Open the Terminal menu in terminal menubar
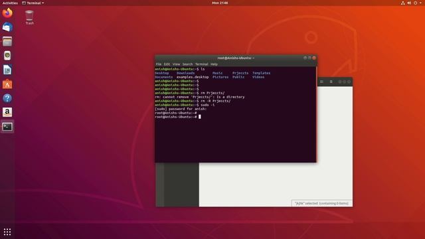The height and width of the screenshot is (239, 425). 202,64
